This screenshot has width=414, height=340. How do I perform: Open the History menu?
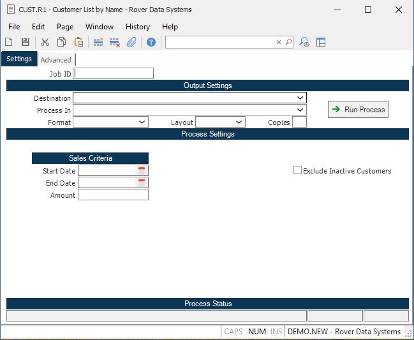(138, 27)
